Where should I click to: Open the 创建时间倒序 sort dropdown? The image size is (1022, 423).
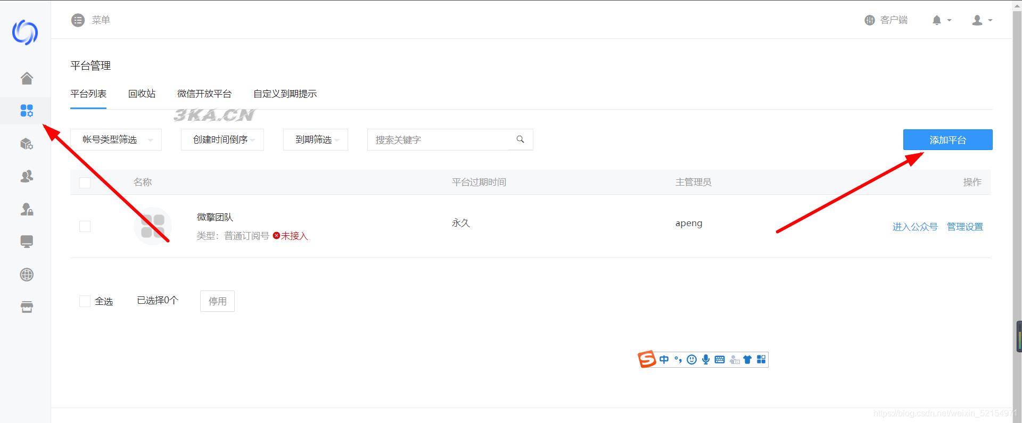pos(222,139)
